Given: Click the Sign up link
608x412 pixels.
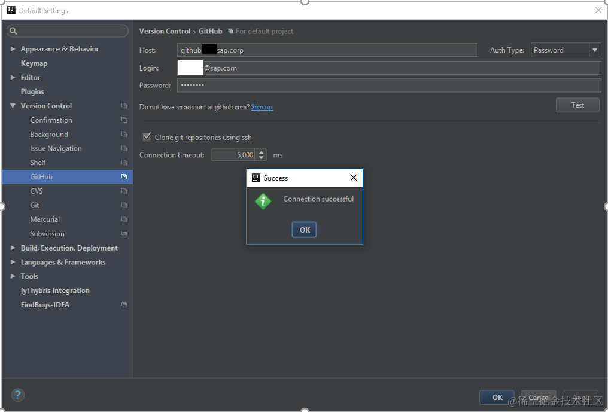Looking at the screenshot, I should (x=262, y=107).
